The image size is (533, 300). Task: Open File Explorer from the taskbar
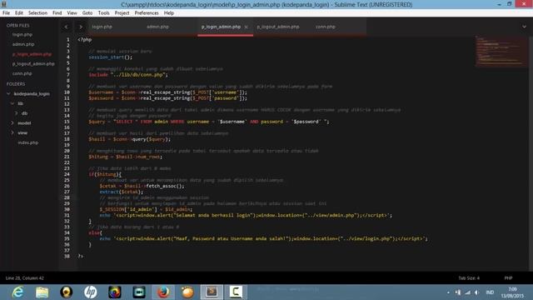click(42, 292)
